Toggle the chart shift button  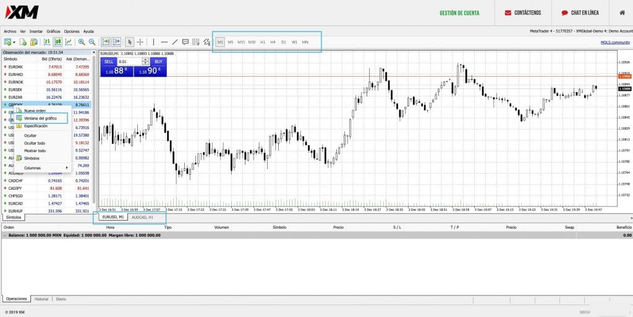[x=116, y=42]
